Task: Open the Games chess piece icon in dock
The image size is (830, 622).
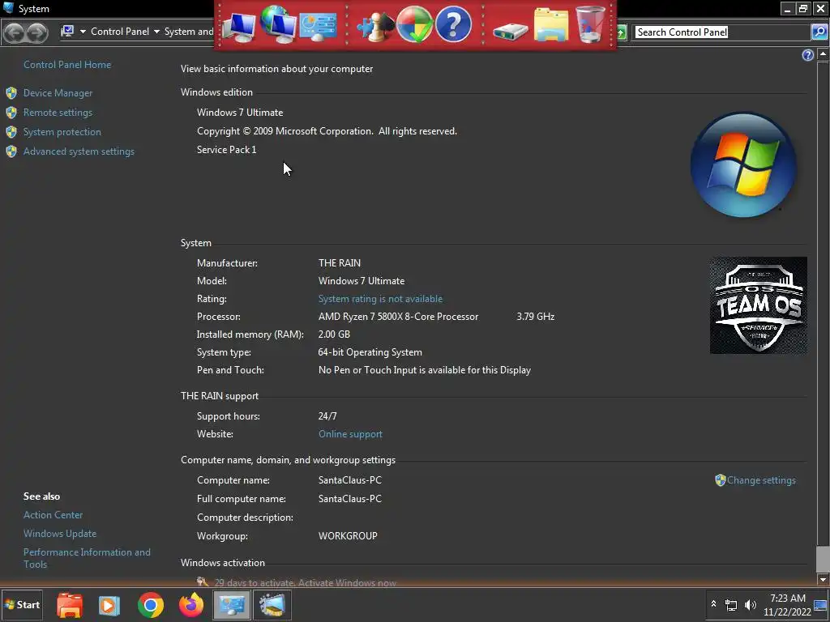Action: tap(374, 27)
